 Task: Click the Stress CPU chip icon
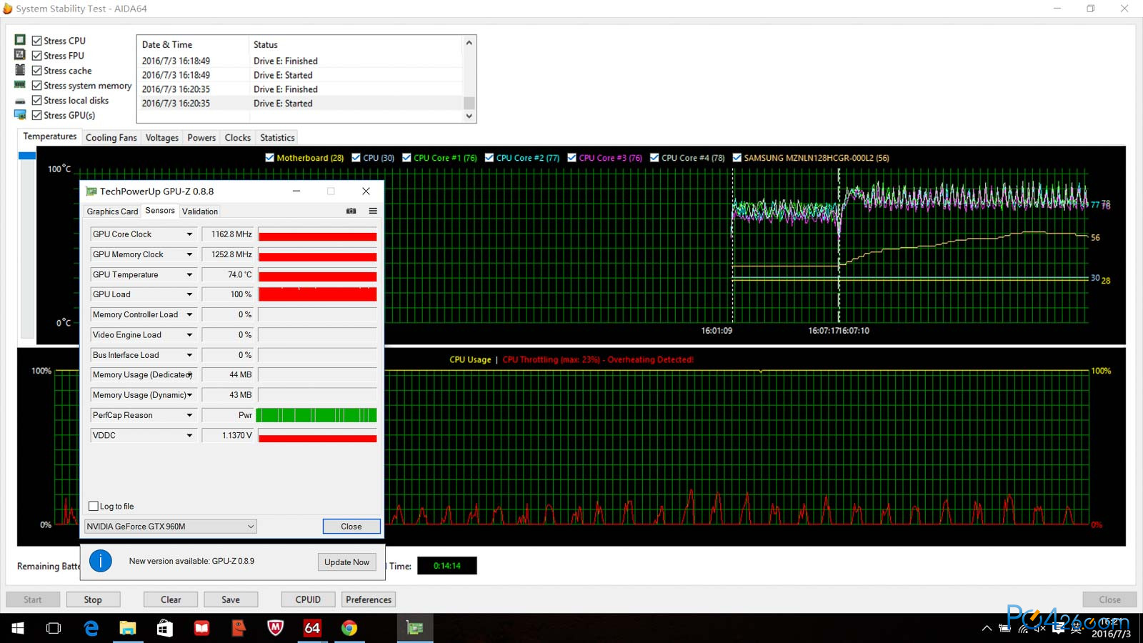[x=20, y=40]
